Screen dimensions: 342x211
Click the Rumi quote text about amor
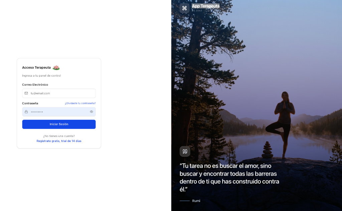[x=229, y=177]
